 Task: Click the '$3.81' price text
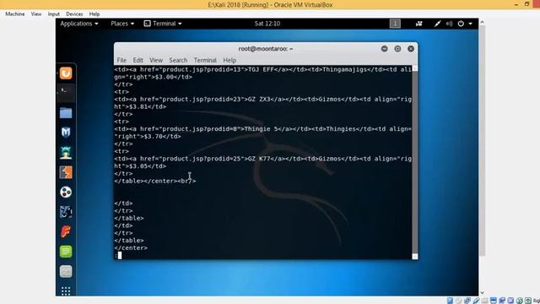coord(138,107)
